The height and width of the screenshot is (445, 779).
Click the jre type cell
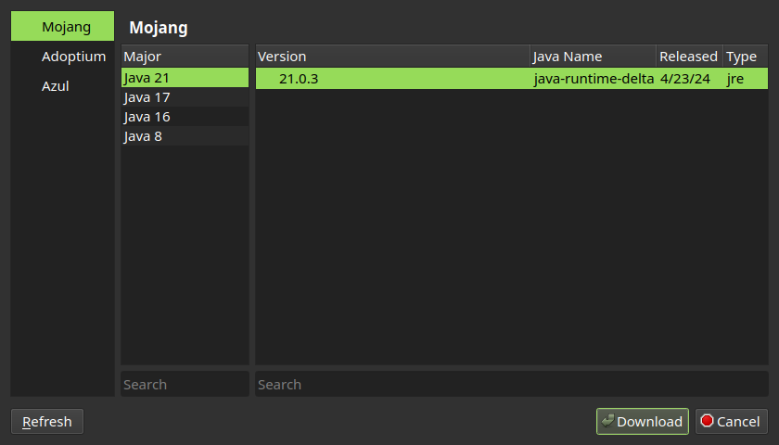[x=746, y=79]
